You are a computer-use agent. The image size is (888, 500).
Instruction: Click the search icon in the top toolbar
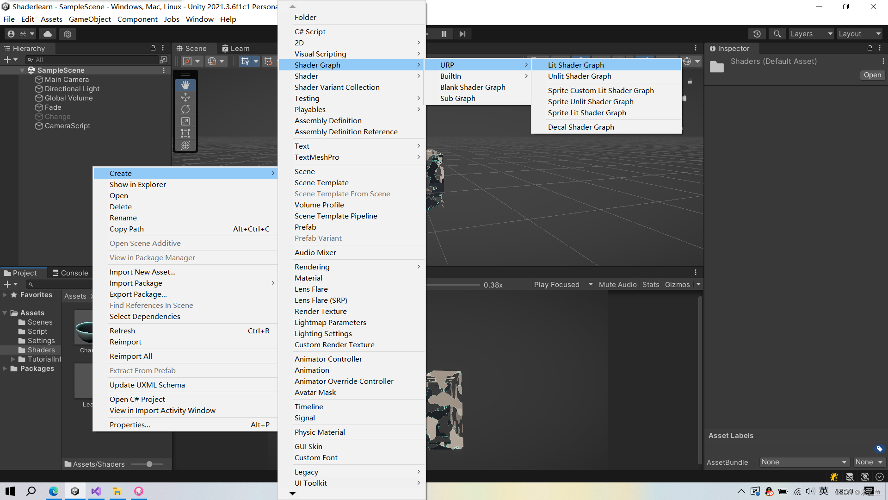pos(777,34)
